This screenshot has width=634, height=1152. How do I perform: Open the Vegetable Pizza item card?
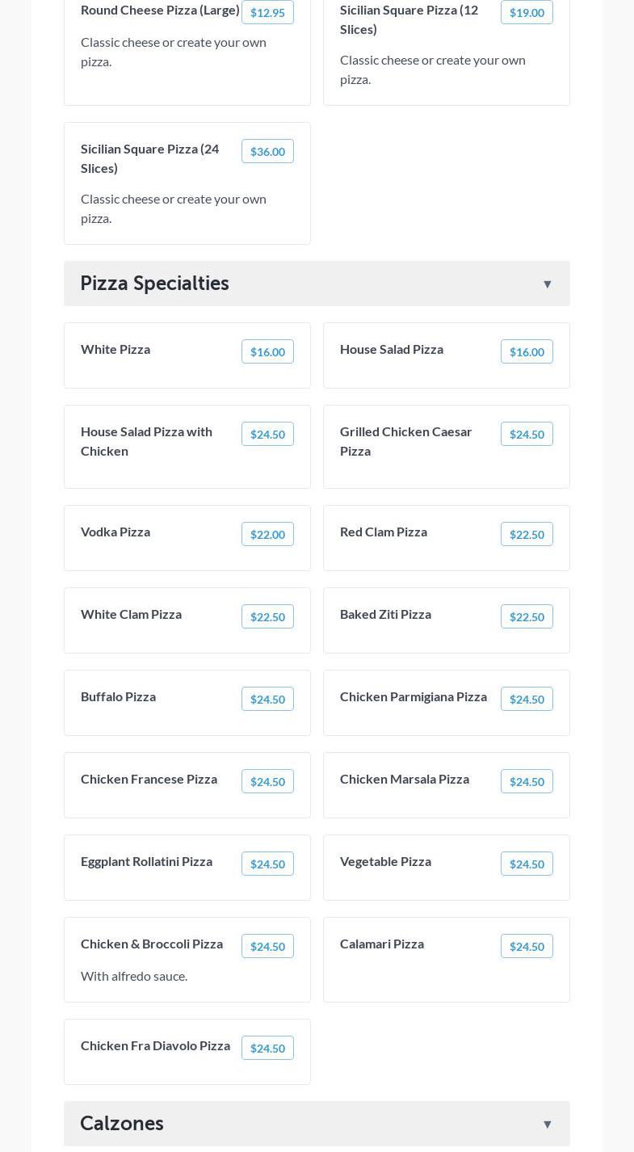click(x=386, y=862)
